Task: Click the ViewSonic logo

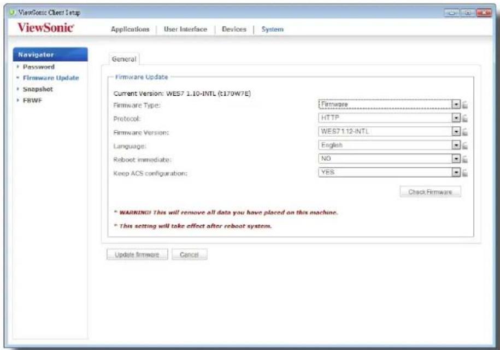Action: click(x=45, y=28)
